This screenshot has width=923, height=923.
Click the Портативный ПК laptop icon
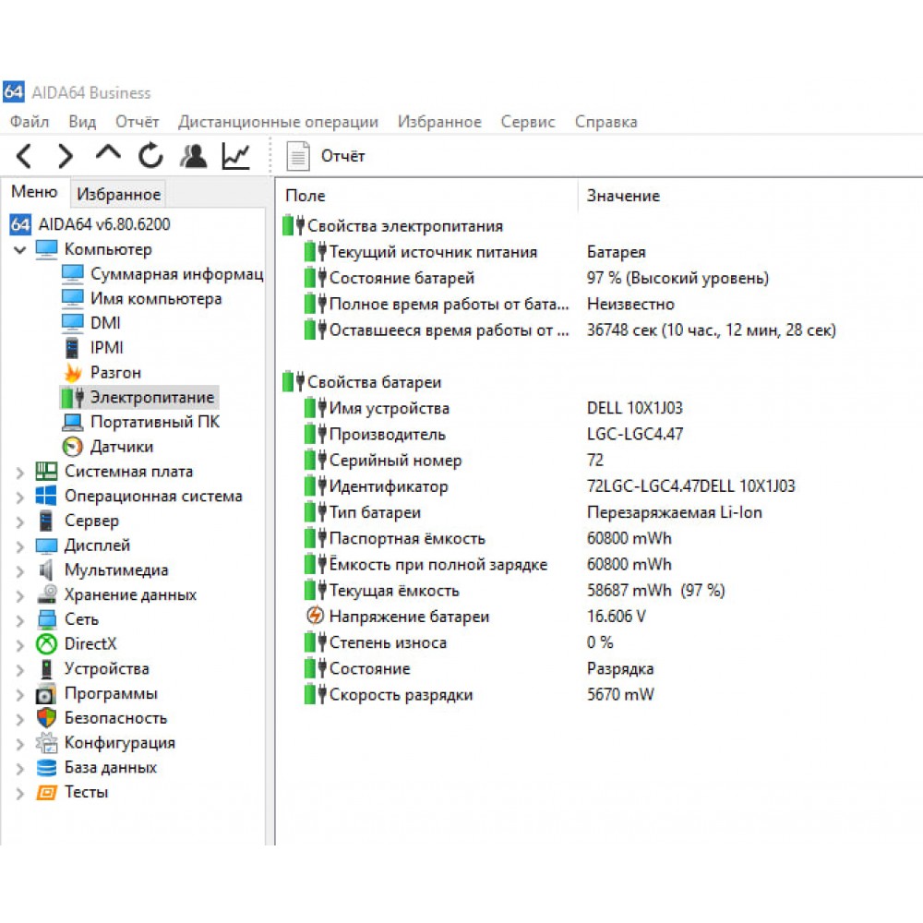point(73,422)
